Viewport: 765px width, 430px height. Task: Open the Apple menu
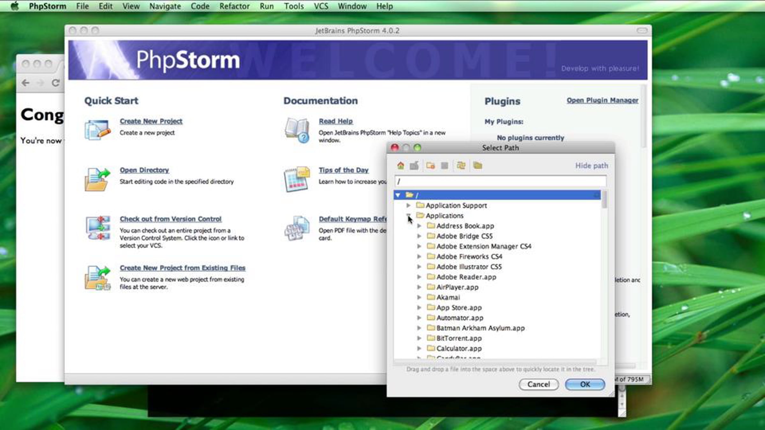tap(15, 6)
